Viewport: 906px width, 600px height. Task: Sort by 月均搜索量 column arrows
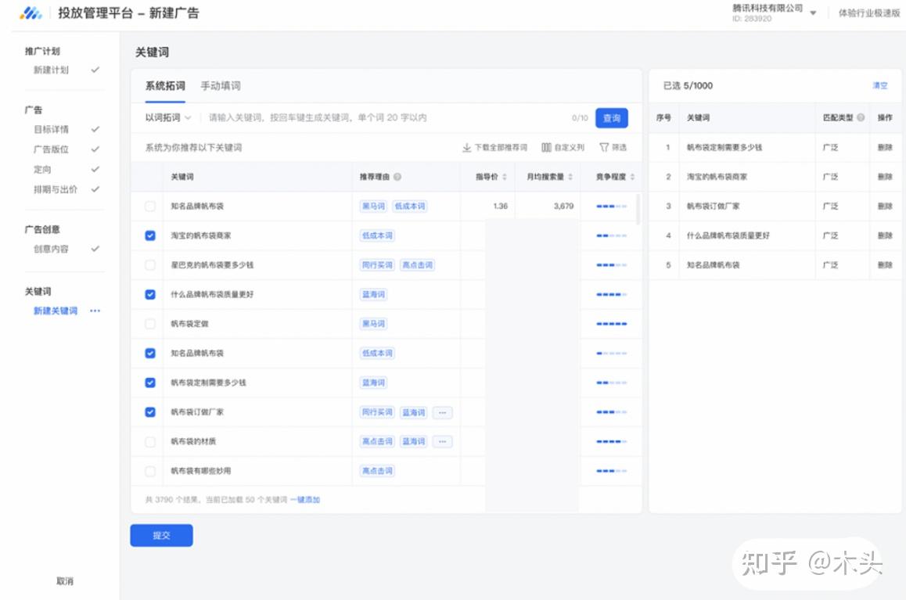point(570,177)
